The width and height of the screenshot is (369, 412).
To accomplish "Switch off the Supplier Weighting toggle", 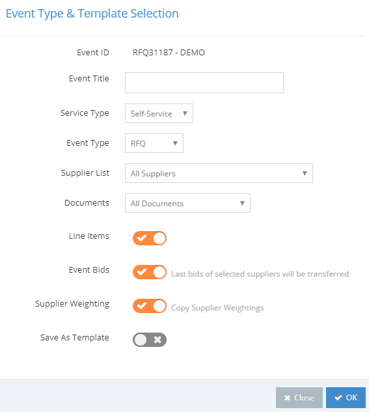I will [150, 306].
